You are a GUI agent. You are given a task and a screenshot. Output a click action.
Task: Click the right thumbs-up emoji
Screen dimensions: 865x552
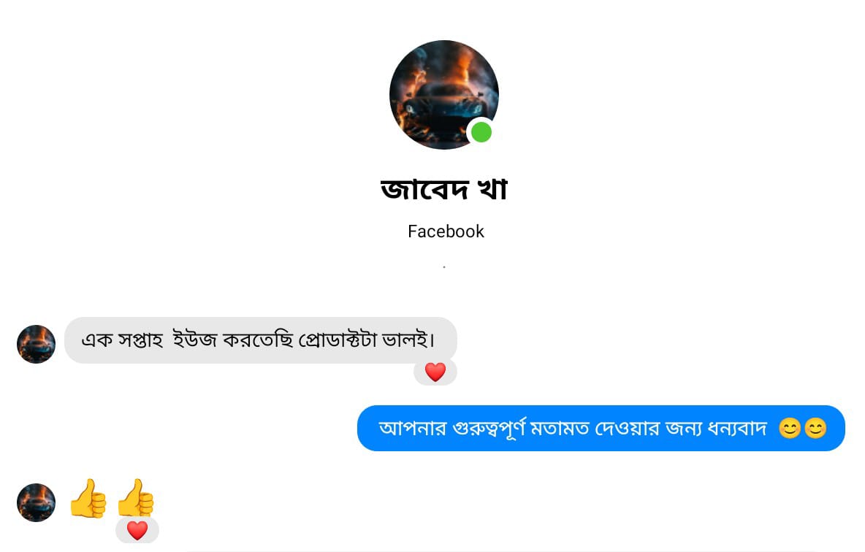[x=136, y=497]
